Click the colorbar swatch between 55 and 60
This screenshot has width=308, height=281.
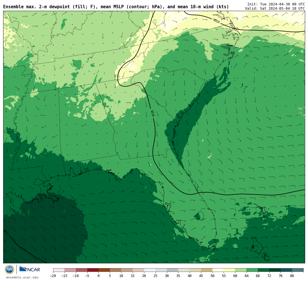click(x=229, y=270)
